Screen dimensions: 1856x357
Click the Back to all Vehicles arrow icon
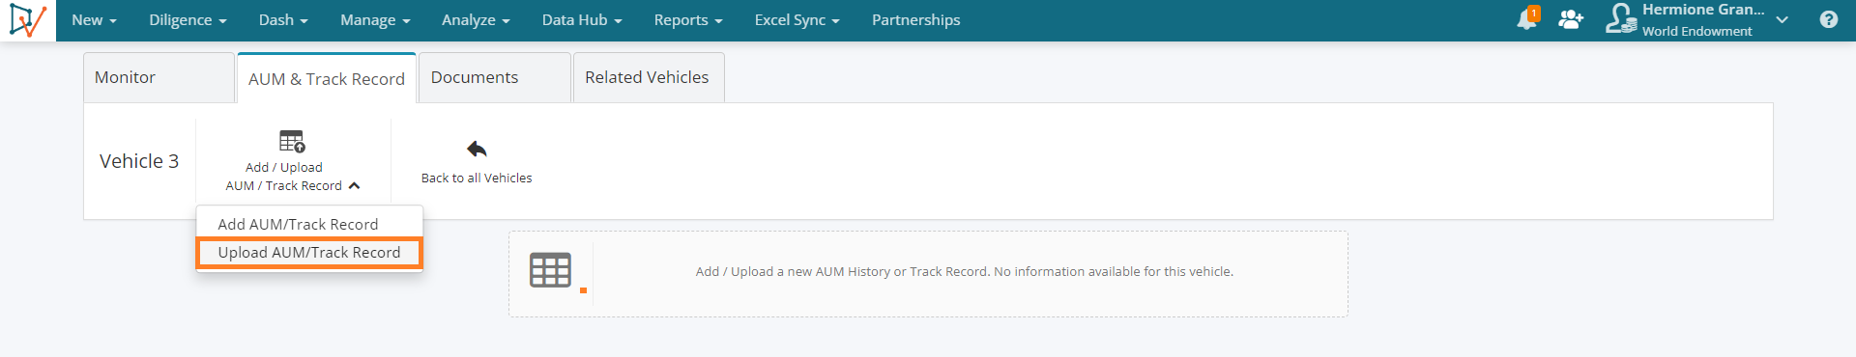tap(477, 149)
